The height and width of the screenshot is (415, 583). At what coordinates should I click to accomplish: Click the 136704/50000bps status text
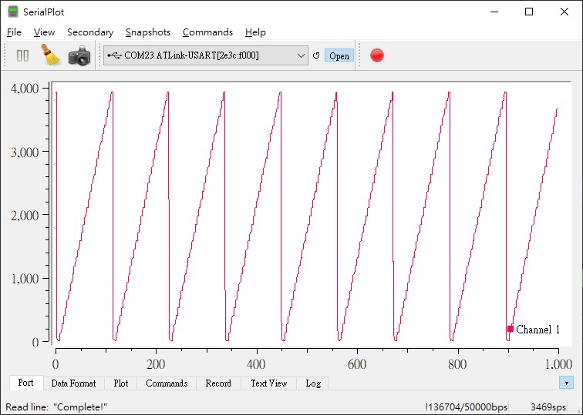pyautogui.click(x=467, y=407)
